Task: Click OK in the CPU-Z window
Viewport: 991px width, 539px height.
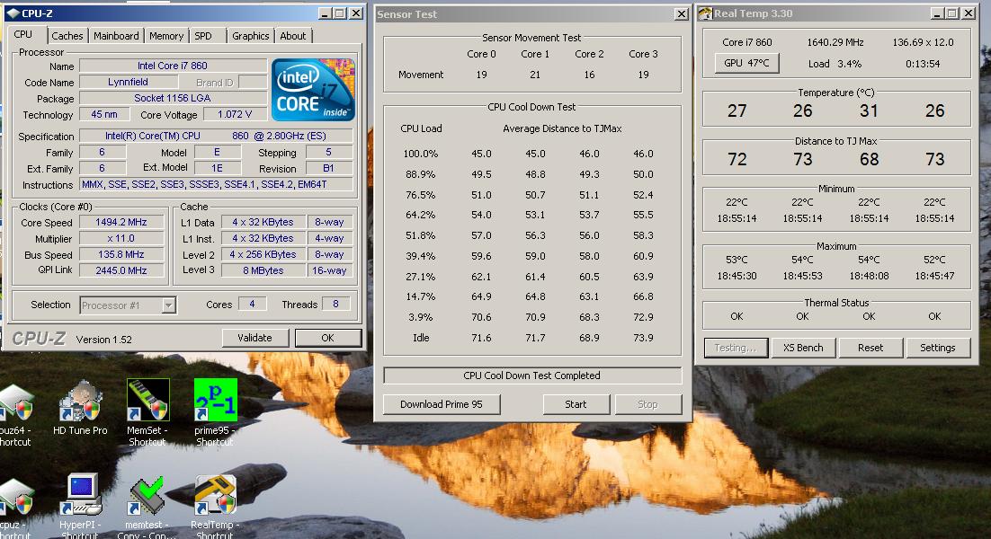Action: 327,338
